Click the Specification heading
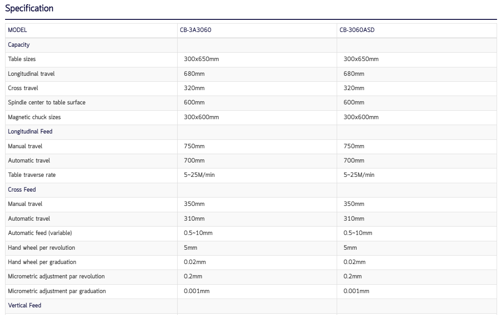The image size is (500, 315). (30, 8)
